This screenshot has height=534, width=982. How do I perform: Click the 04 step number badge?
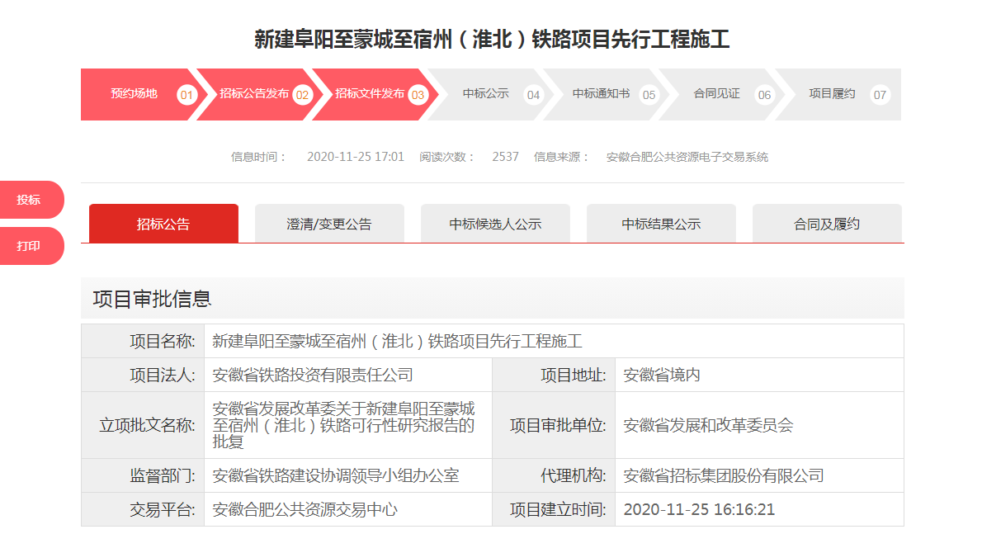533,95
